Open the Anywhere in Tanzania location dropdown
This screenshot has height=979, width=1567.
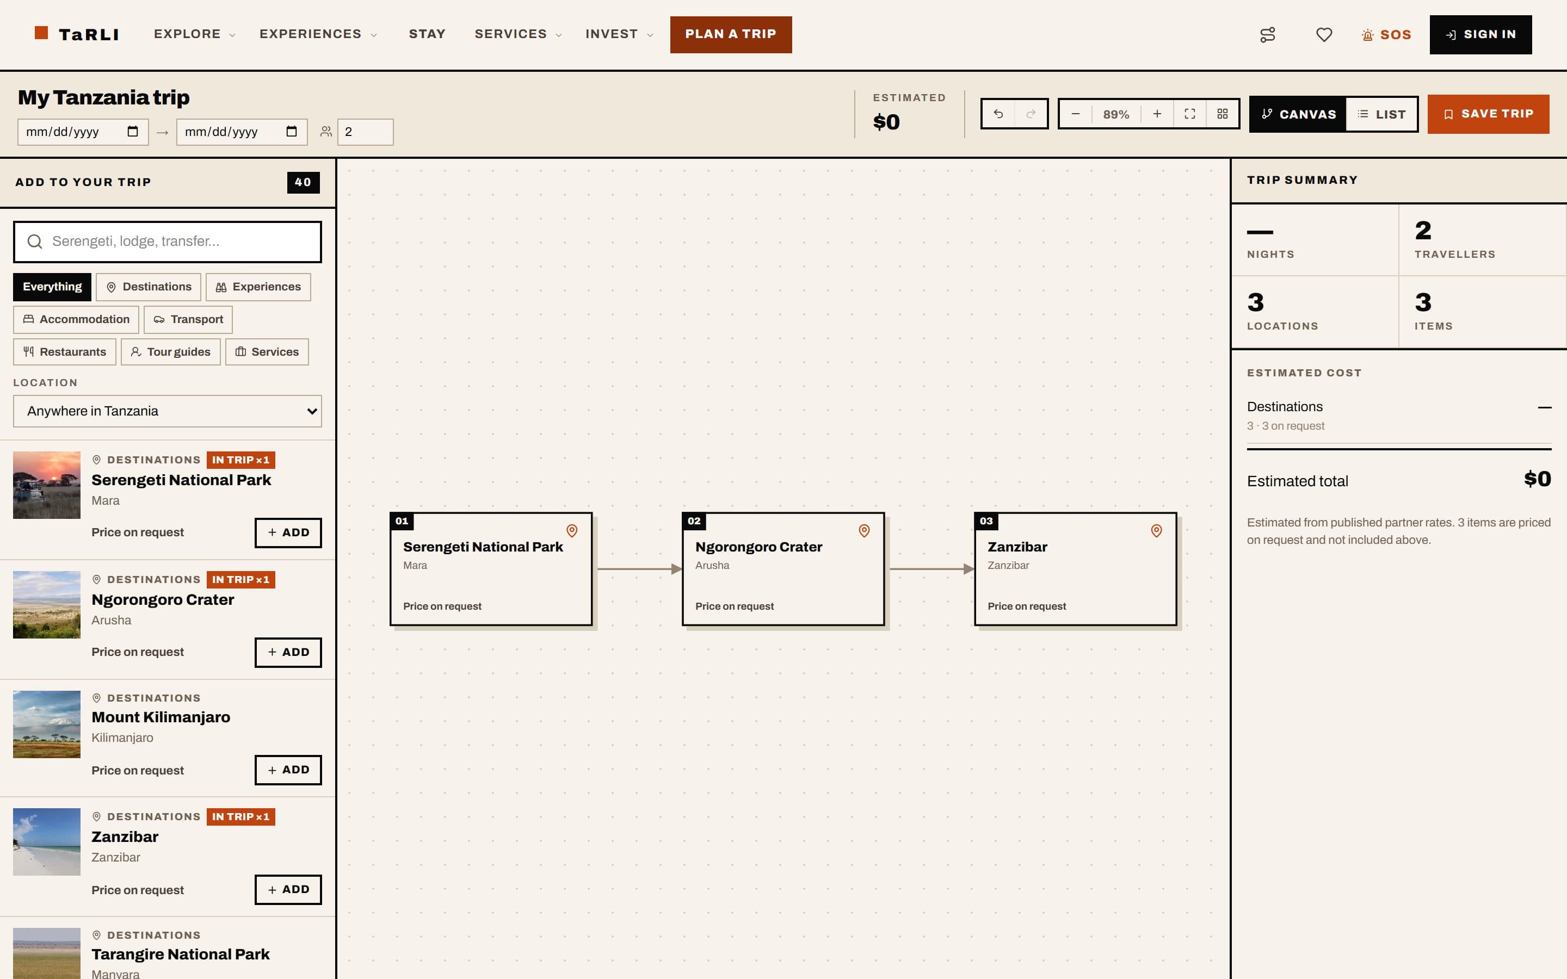[167, 411]
